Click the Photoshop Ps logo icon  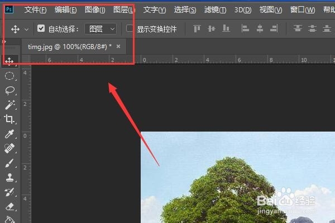tap(9, 9)
